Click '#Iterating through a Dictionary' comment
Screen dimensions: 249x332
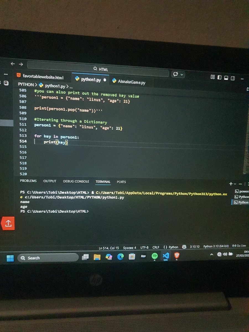(71, 121)
